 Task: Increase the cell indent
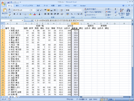click(58, 14)
